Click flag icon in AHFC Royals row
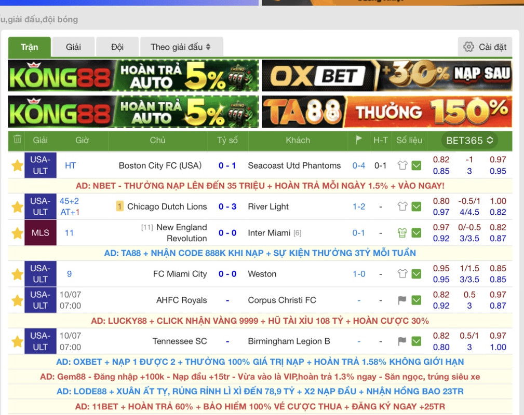 pos(402,300)
